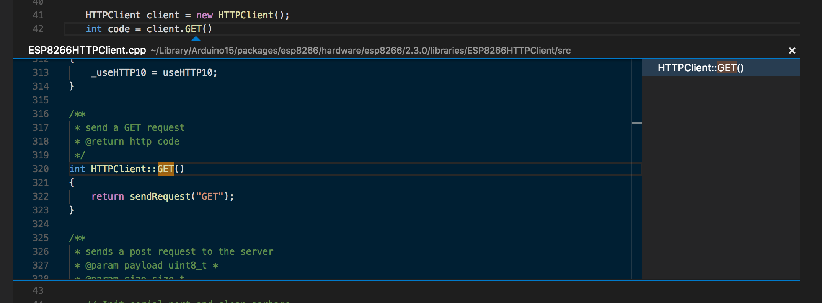Close the peek definition view
The width and height of the screenshot is (822, 303).
pyautogui.click(x=792, y=50)
